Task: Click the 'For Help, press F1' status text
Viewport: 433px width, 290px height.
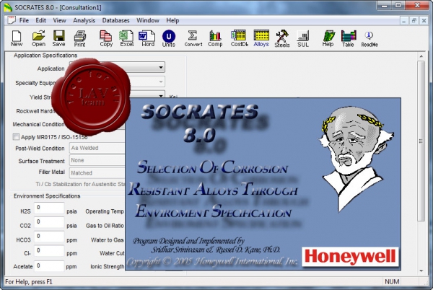Action: (29, 282)
